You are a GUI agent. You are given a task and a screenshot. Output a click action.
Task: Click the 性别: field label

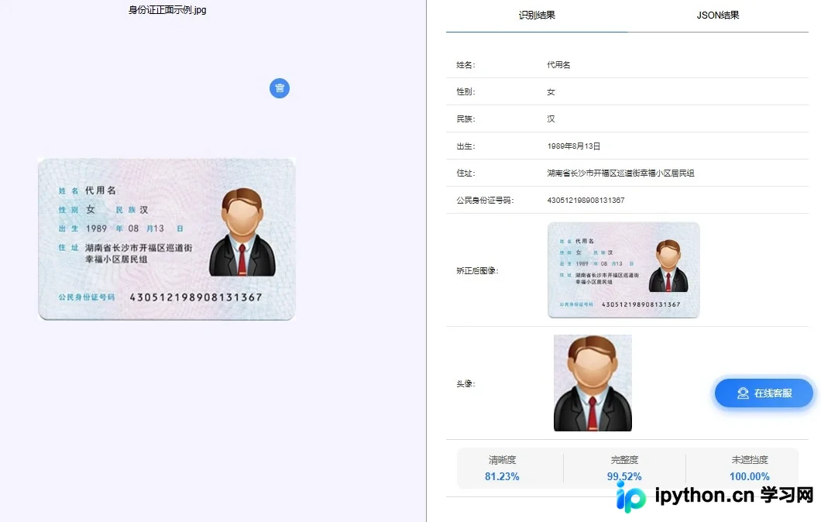coord(465,91)
